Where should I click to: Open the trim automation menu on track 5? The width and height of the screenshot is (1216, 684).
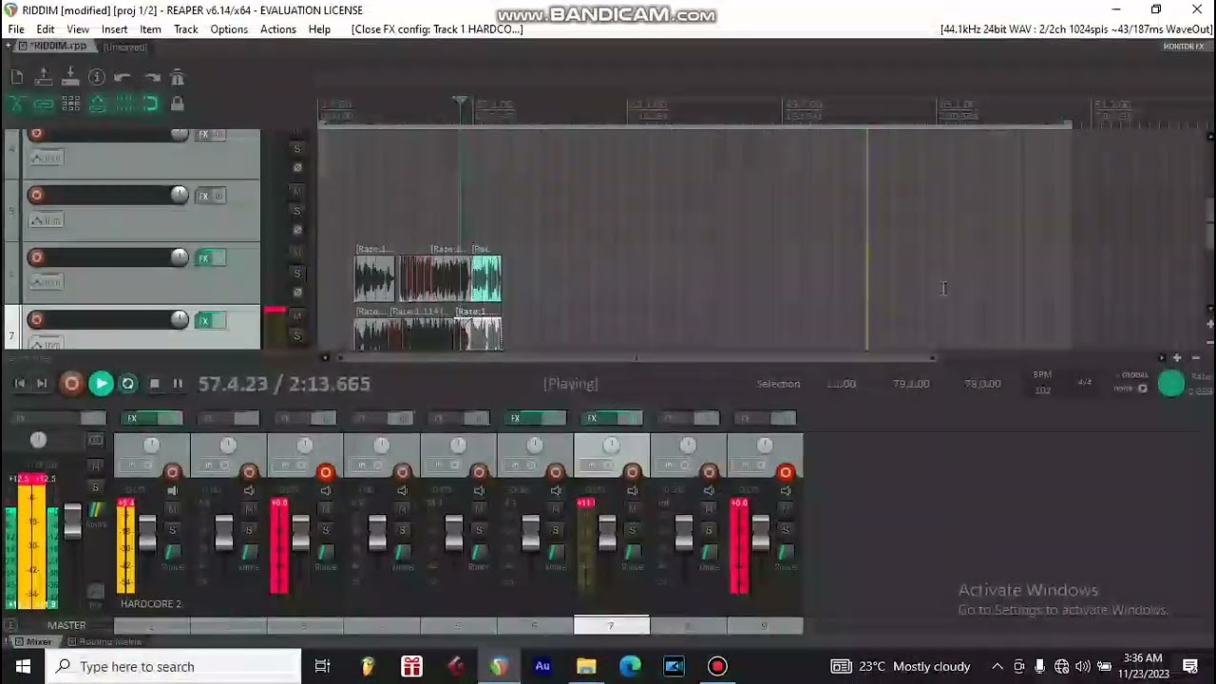click(x=46, y=221)
